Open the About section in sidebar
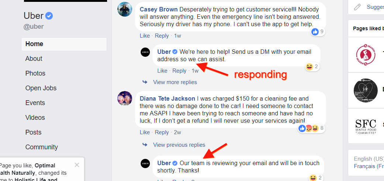The height and width of the screenshot is (181, 384). click(x=34, y=59)
